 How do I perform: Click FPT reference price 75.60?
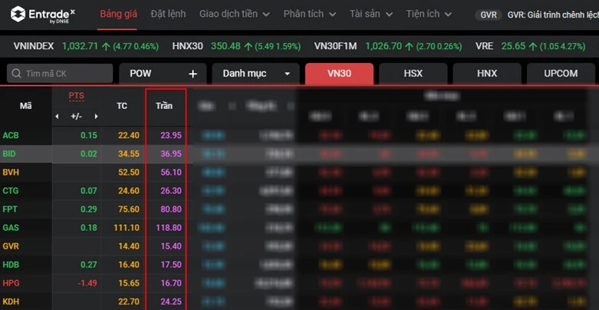click(x=129, y=209)
